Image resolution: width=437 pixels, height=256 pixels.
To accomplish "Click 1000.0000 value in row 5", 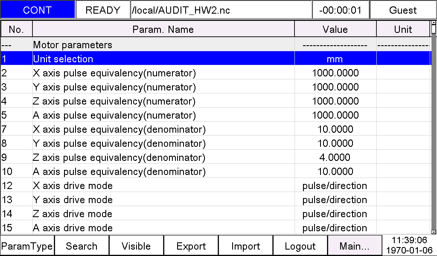I will click(x=335, y=115).
